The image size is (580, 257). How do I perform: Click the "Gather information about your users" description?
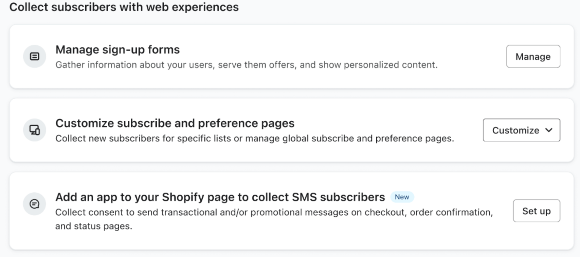(x=246, y=65)
